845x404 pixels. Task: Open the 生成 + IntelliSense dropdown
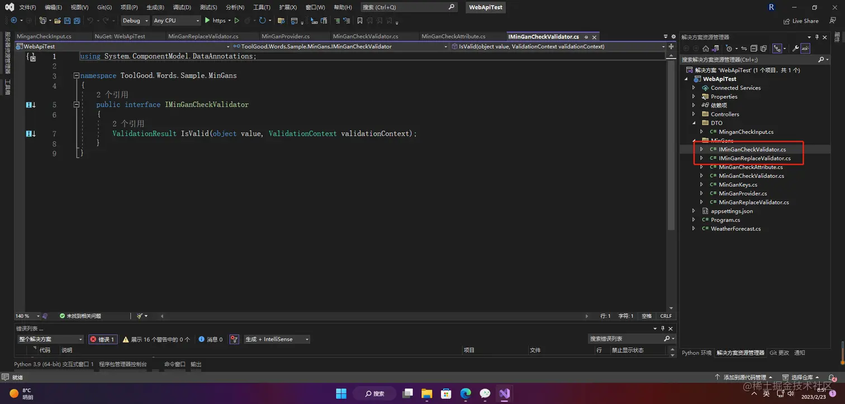tap(277, 339)
